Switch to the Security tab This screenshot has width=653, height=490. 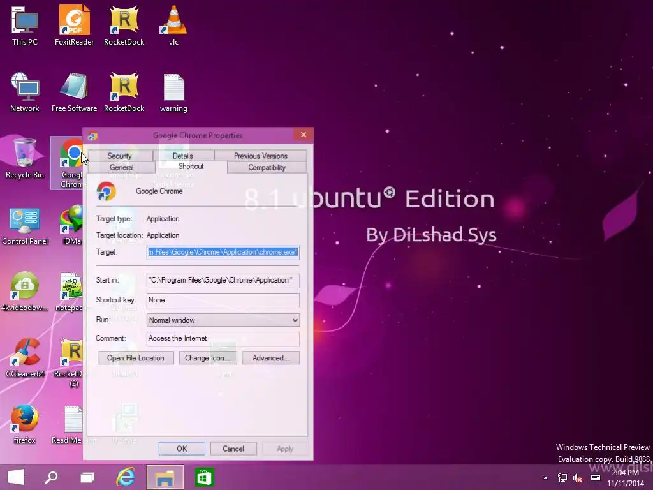pos(119,156)
